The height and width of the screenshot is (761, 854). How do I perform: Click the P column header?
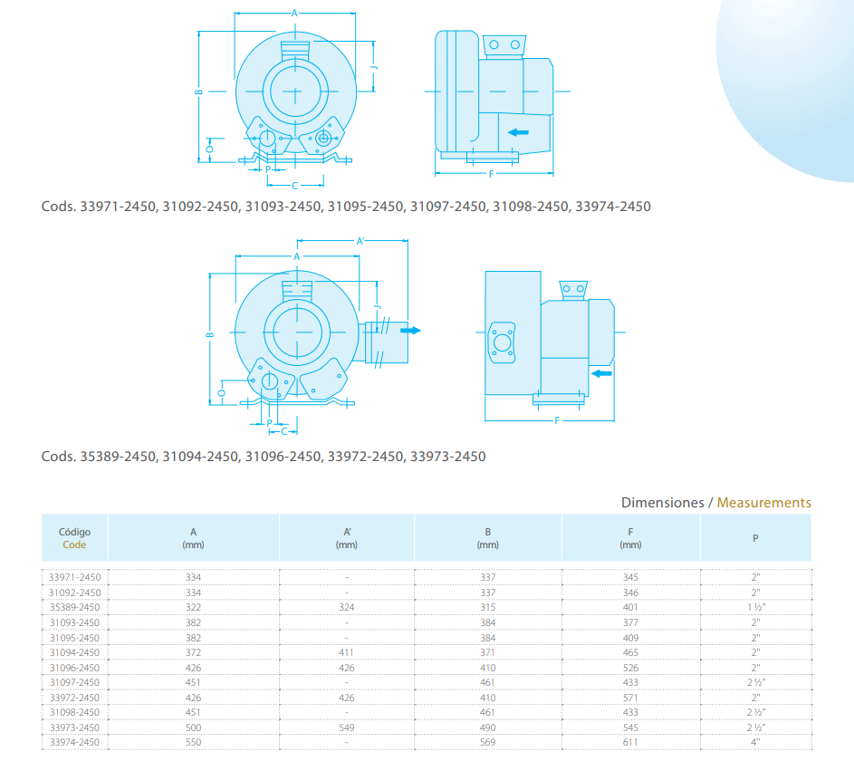[755, 537]
